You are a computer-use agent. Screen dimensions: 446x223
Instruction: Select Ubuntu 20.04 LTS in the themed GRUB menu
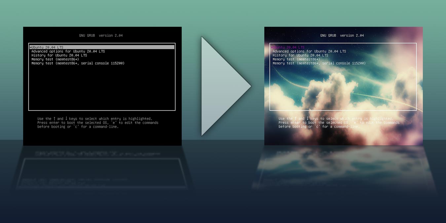[288, 47]
